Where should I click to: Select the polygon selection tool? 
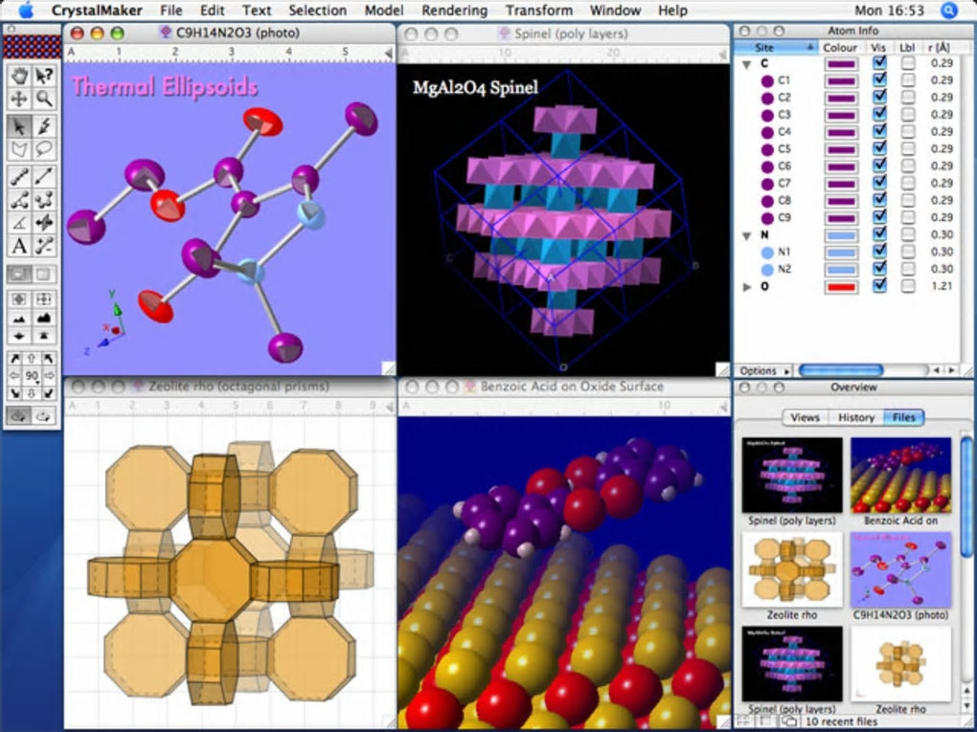click(x=19, y=149)
